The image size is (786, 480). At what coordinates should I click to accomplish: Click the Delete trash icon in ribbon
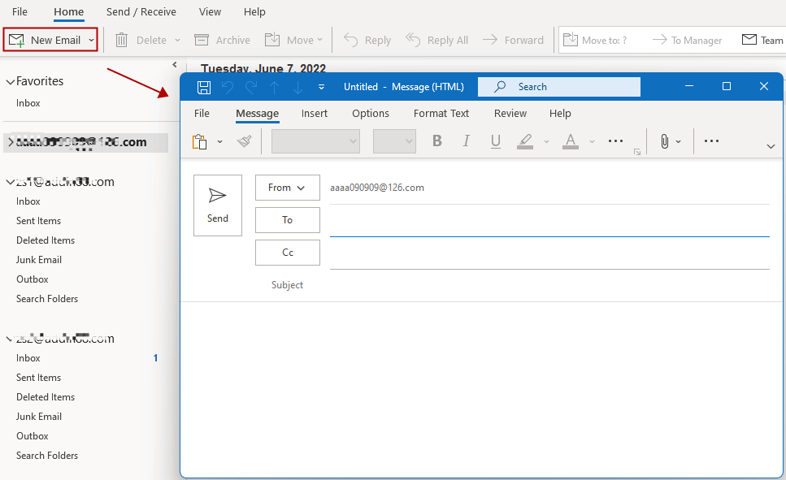tap(122, 40)
